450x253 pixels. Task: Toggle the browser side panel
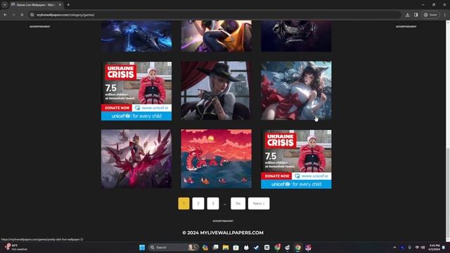pyautogui.click(x=416, y=15)
